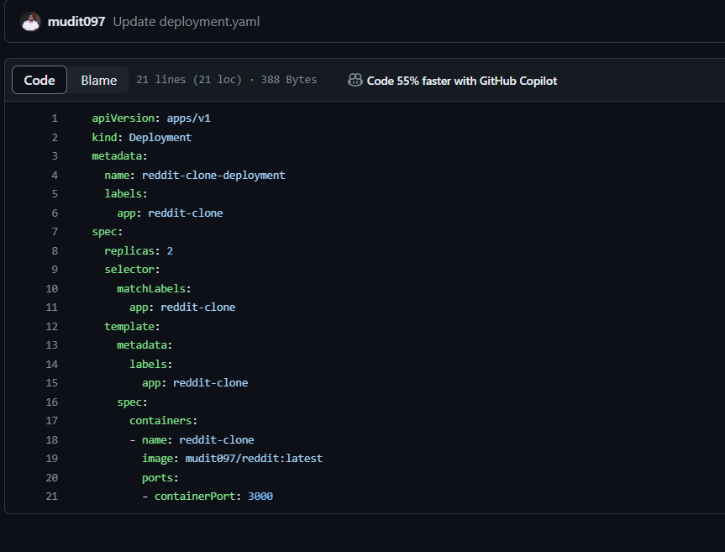
Task: Click the GitHub Copilot icon
Action: 355,80
